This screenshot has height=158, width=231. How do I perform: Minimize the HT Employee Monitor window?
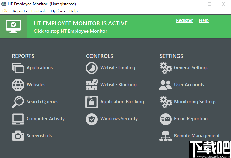coord(195,4)
